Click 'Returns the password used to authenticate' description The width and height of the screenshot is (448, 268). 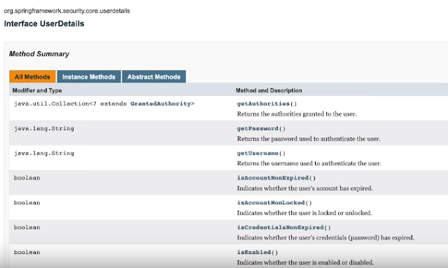tap(309, 139)
